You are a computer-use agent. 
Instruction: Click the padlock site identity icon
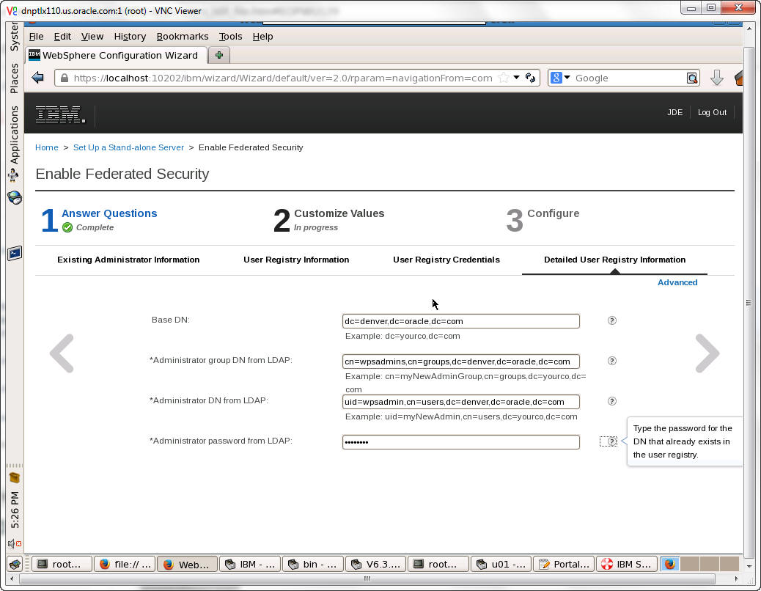64,78
